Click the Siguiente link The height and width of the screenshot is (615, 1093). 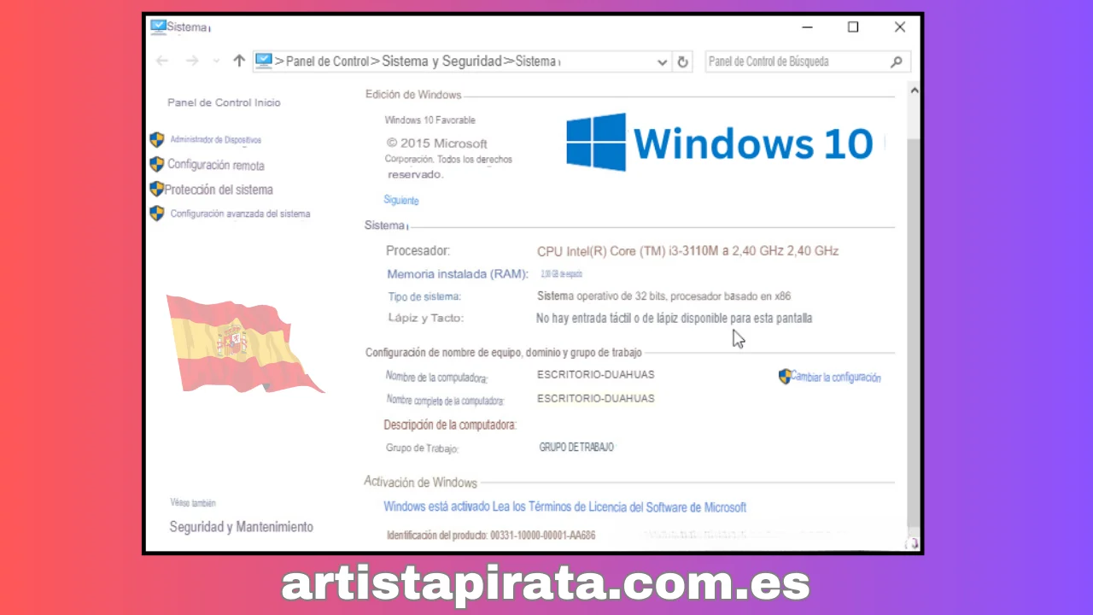coord(401,201)
